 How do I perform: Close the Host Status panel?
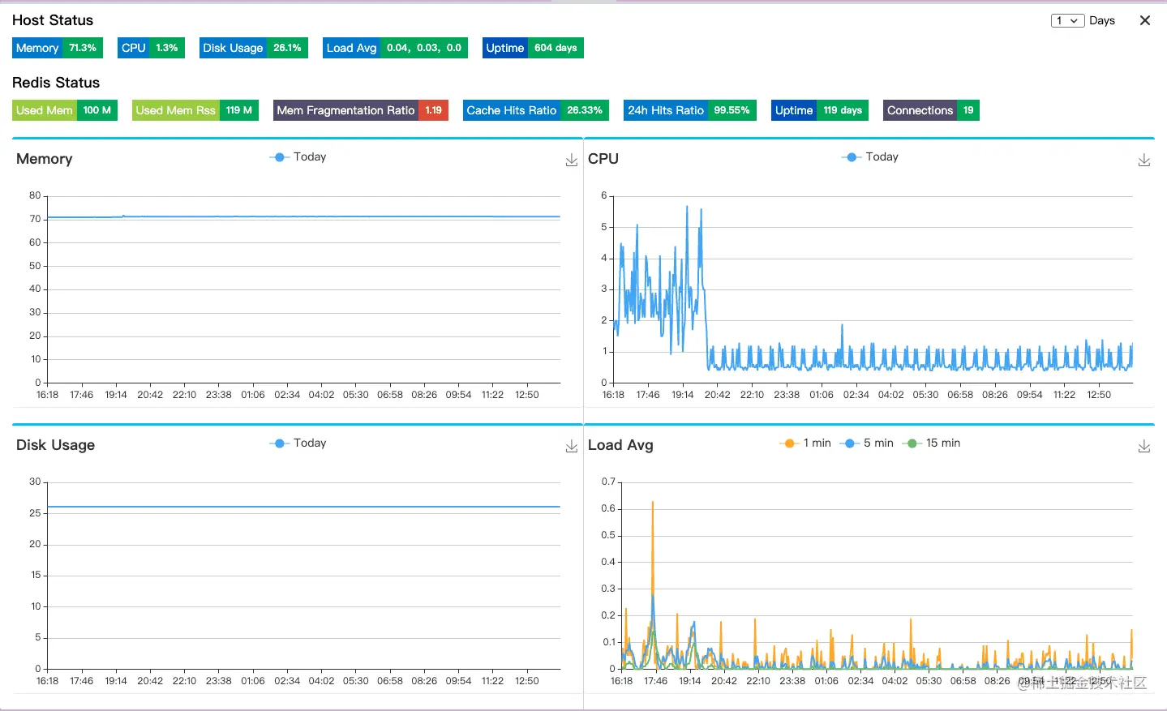pyautogui.click(x=1145, y=20)
